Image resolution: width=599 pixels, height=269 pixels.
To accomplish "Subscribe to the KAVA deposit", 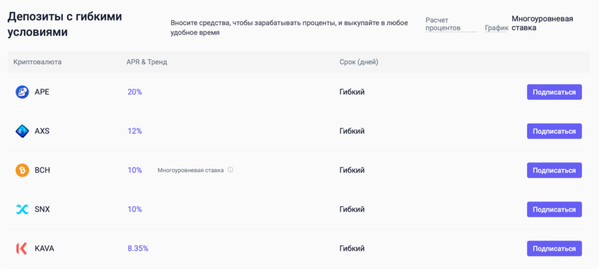I will coord(554,249).
